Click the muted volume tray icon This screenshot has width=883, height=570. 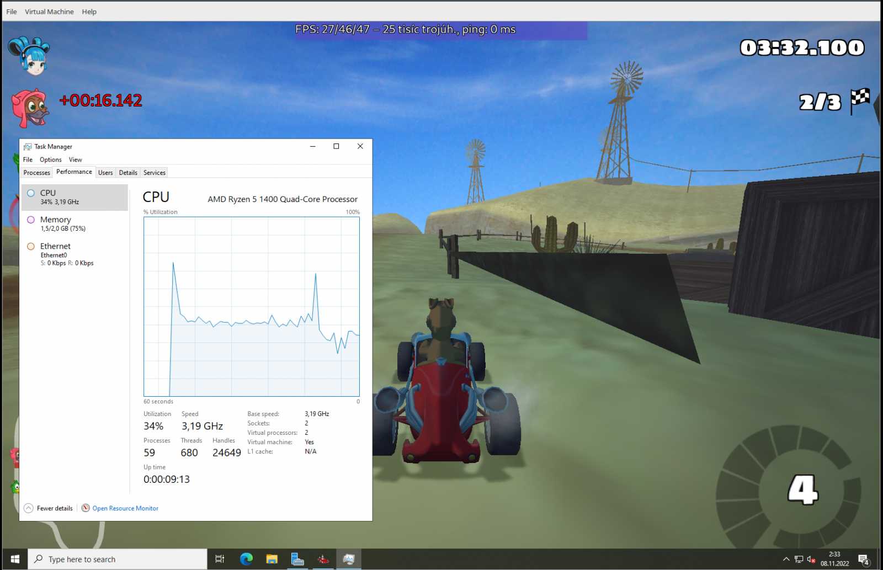811,559
